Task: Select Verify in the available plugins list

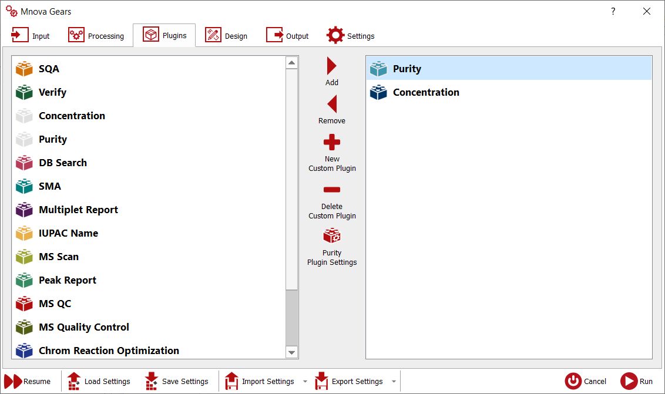Action: pos(53,92)
